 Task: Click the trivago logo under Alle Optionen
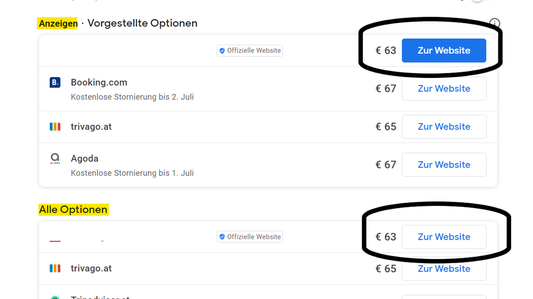point(55,268)
